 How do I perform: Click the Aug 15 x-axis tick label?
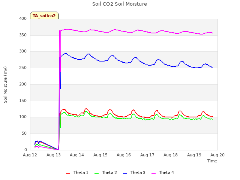[x=100, y=155]
